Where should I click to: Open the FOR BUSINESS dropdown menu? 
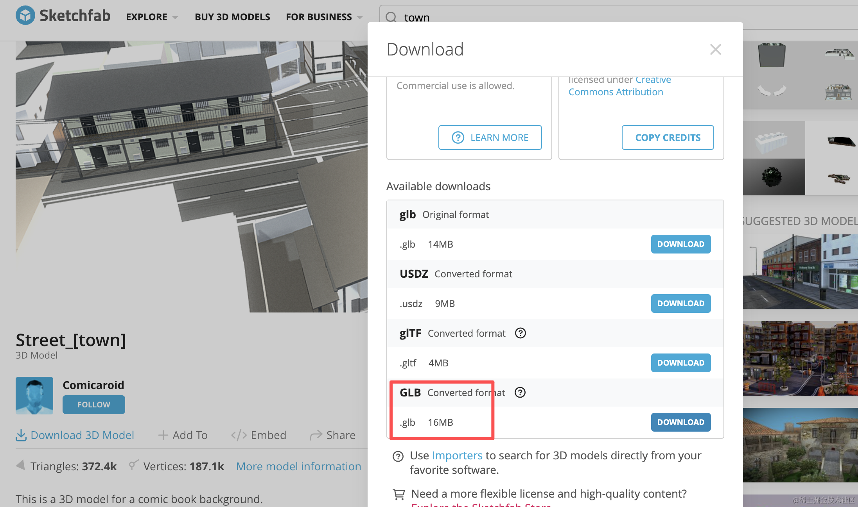(x=324, y=17)
